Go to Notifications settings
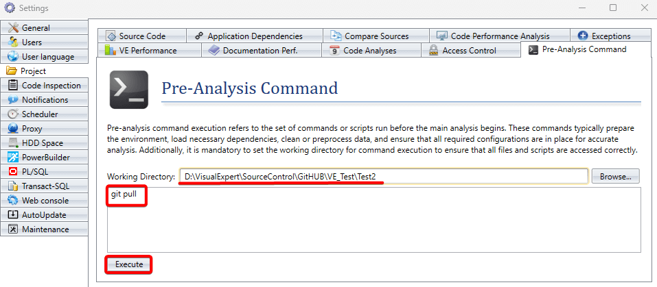Image resolution: width=657 pixels, height=287 pixels. (44, 100)
